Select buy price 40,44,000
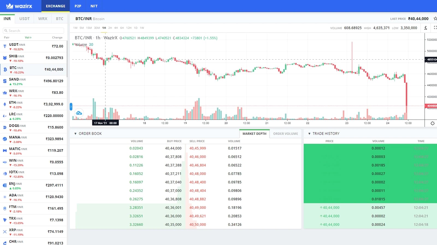The height and width of the screenshot is (245, 437). 173,148
